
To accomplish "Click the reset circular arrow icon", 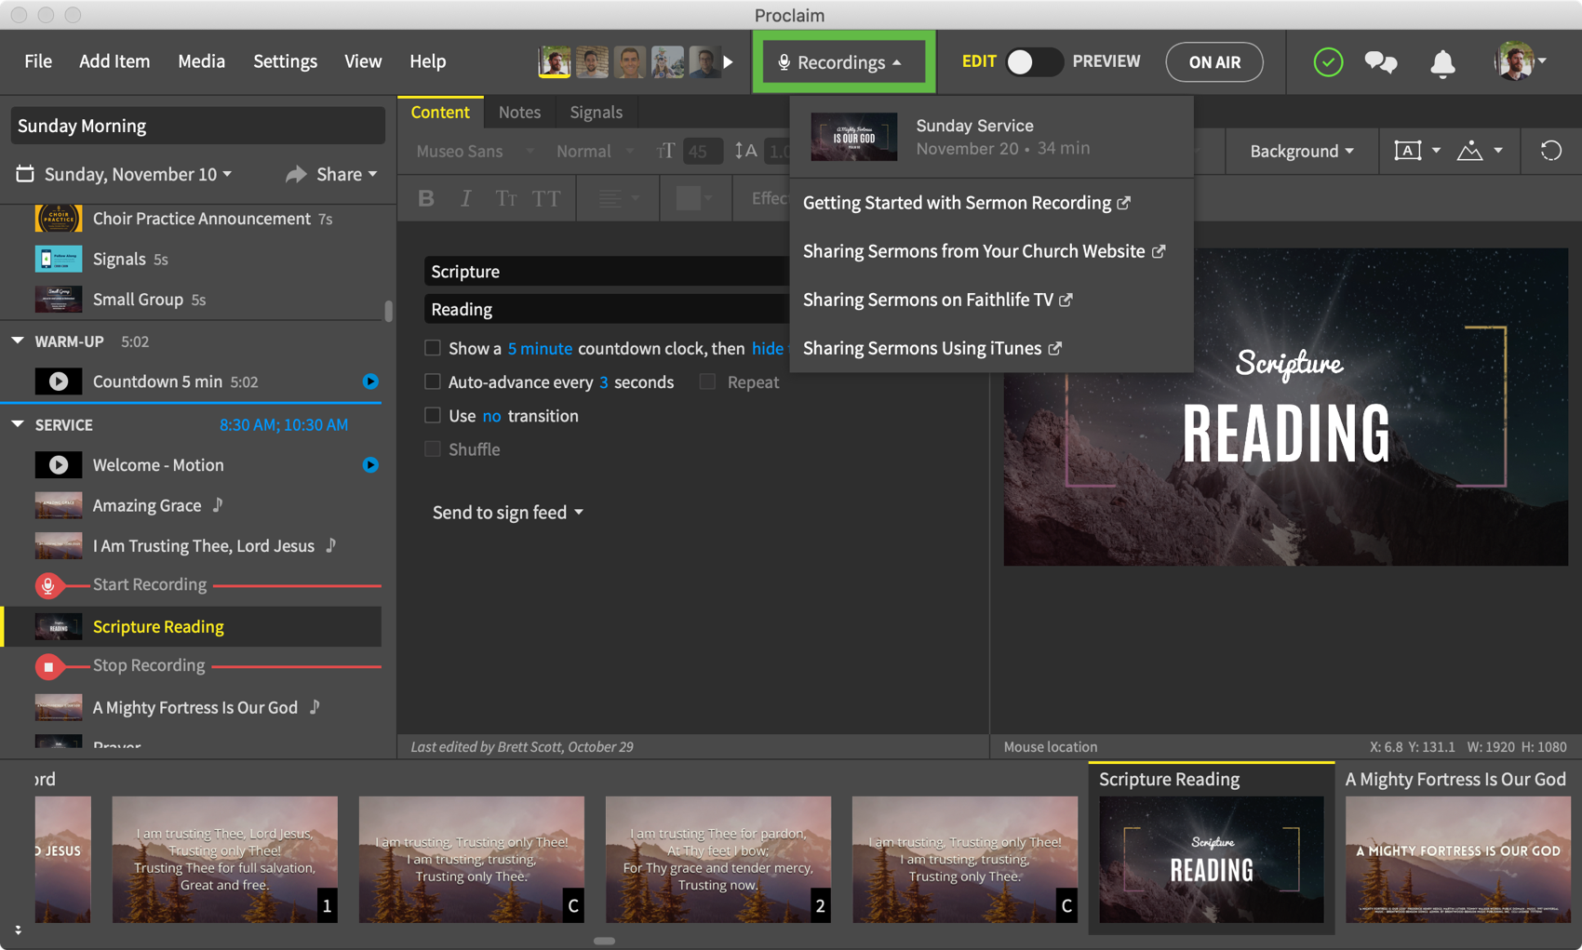I will [1550, 151].
